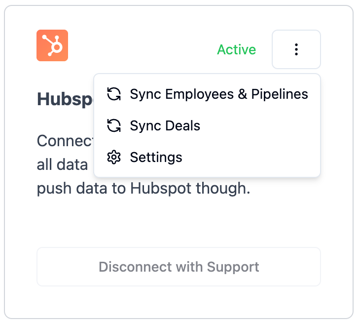Click the refresh arrows icon next to Sync Deals
The width and height of the screenshot is (359, 324).
point(114,125)
